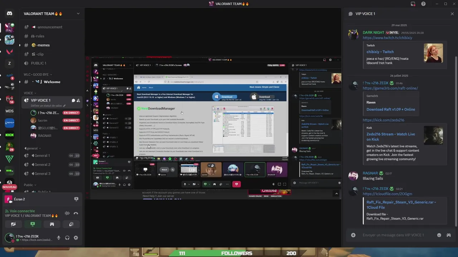This screenshot has width=458, height=257.
Task: Collapse the general category
Action: pos(33,148)
